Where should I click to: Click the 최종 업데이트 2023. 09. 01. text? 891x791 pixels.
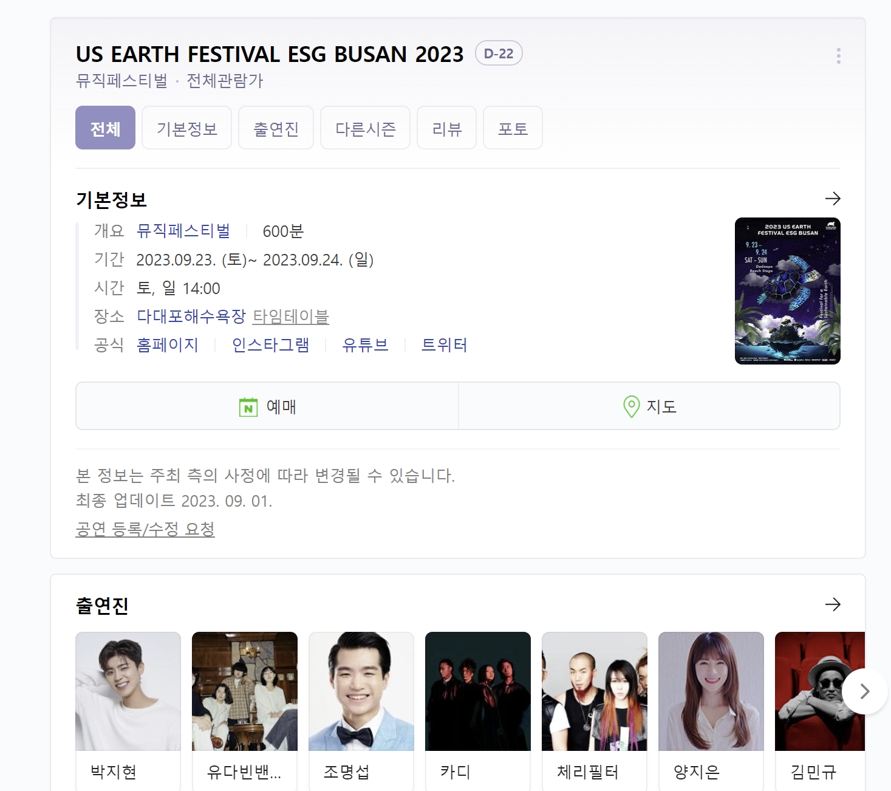click(x=174, y=501)
